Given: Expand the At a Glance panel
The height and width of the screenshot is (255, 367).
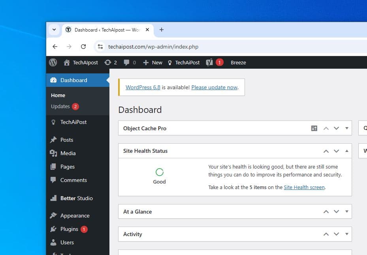Looking at the screenshot, I should (346, 212).
